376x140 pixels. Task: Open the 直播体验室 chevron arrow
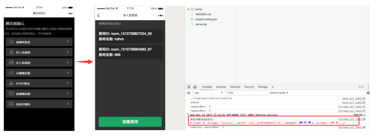coord(68,42)
